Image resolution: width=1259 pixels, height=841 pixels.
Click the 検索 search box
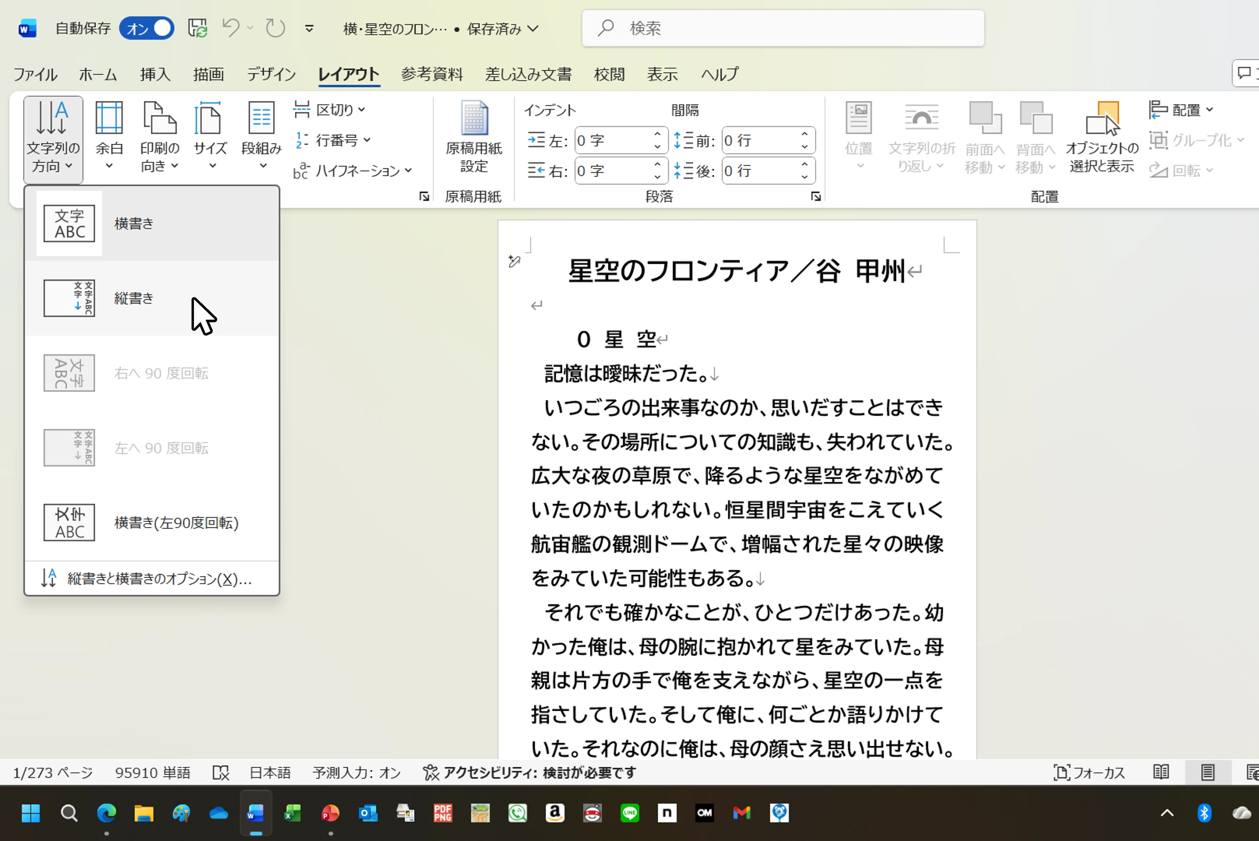tap(783, 28)
